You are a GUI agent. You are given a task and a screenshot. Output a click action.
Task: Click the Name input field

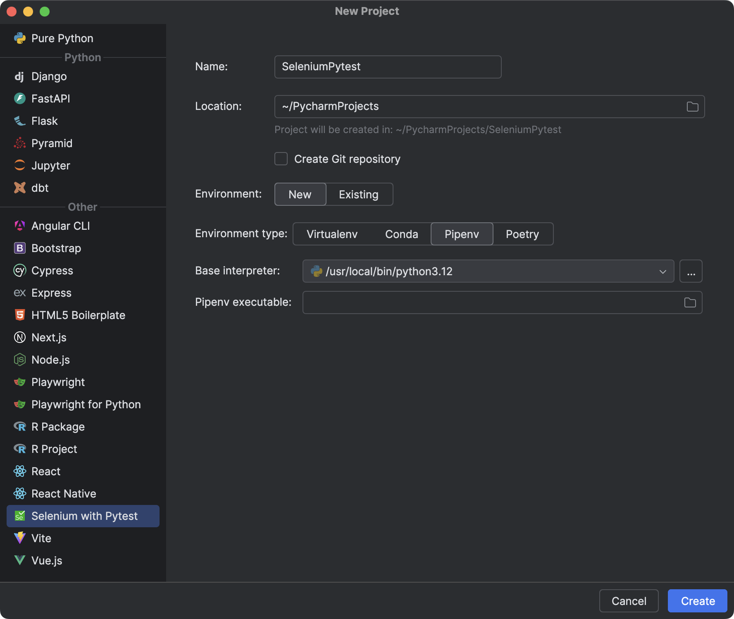point(387,67)
